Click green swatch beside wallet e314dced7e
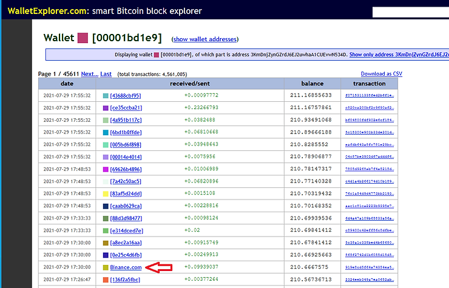The height and width of the screenshot is (288, 449). (106, 230)
